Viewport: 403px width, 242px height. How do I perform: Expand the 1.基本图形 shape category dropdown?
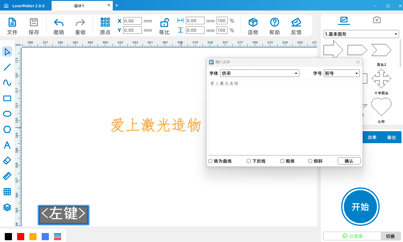[361, 34]
